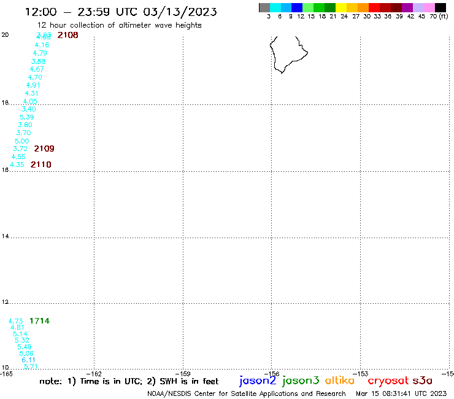The image size is (454, 399).
Task: Click the jason2 satellite legend label
Action: coord(258,381)
